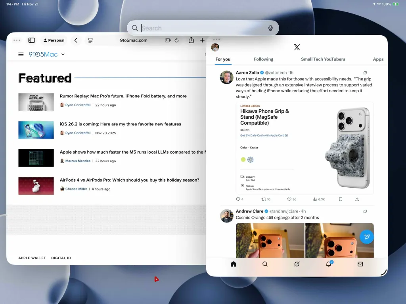406x304 pixels.
Task: Compose a new post in X
Action: click(367, 237)
